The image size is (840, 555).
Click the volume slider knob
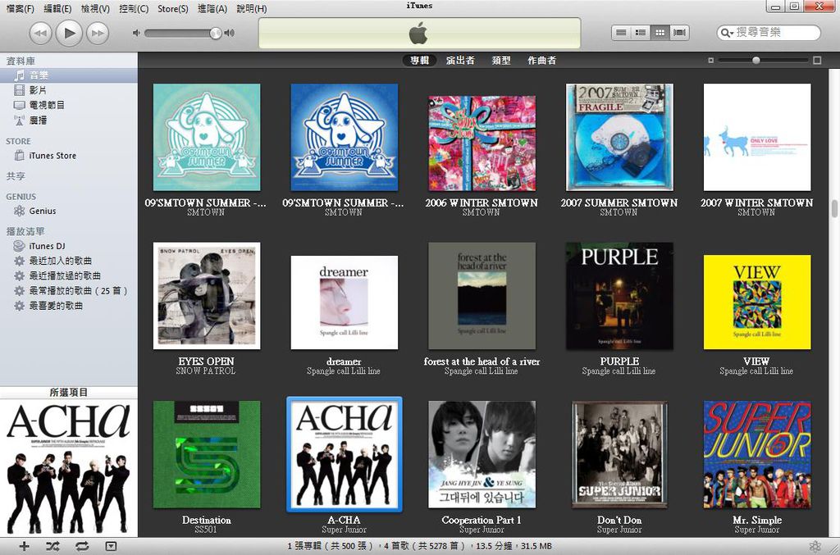tap(215, 33)
